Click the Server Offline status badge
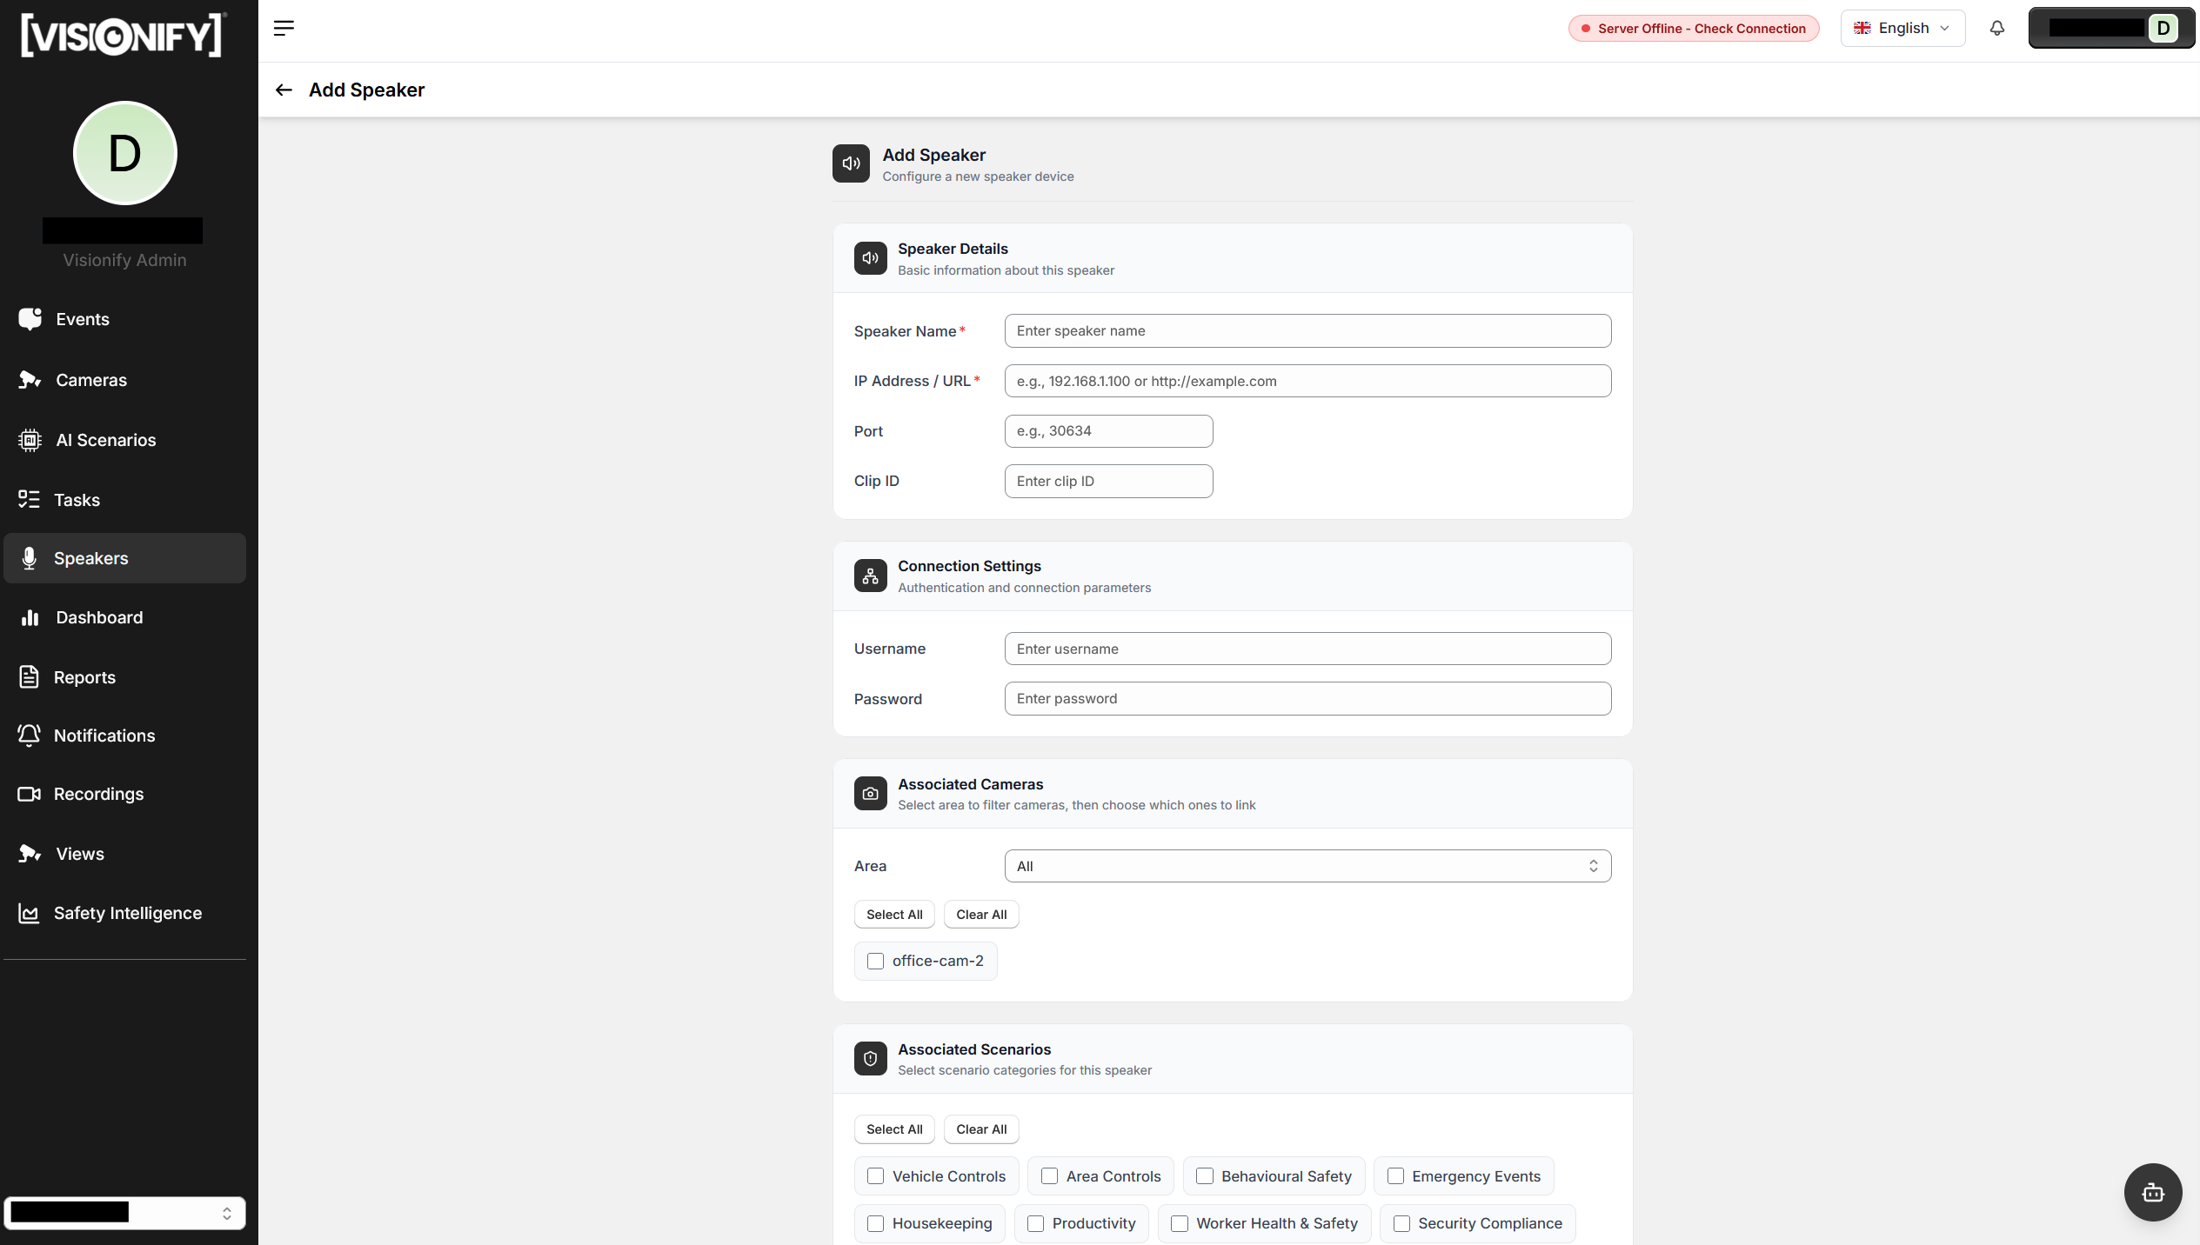Viewport: 2200px width, 1245px height. tap(1693, 28)
